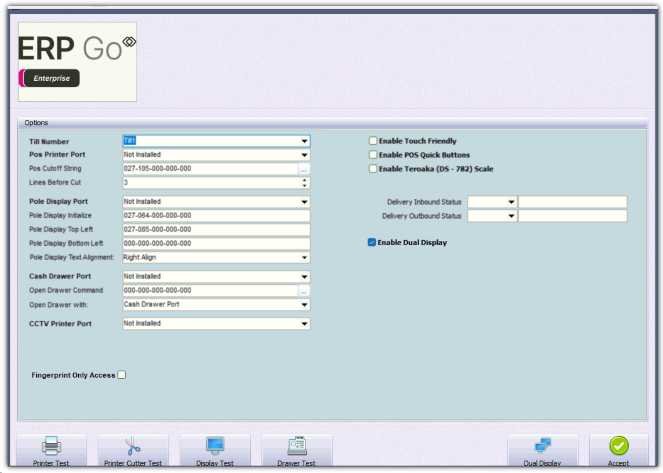Open the Dual Display icon
The height and width of the screenshot is (473, 663).
[542, 445]
